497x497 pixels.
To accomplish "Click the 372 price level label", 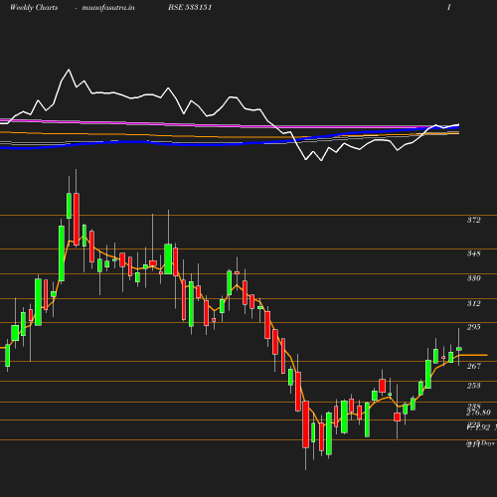I will 473,220.
